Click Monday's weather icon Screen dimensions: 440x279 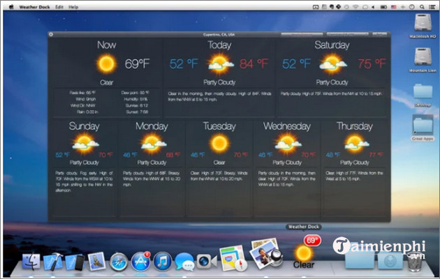coord(153,143)
